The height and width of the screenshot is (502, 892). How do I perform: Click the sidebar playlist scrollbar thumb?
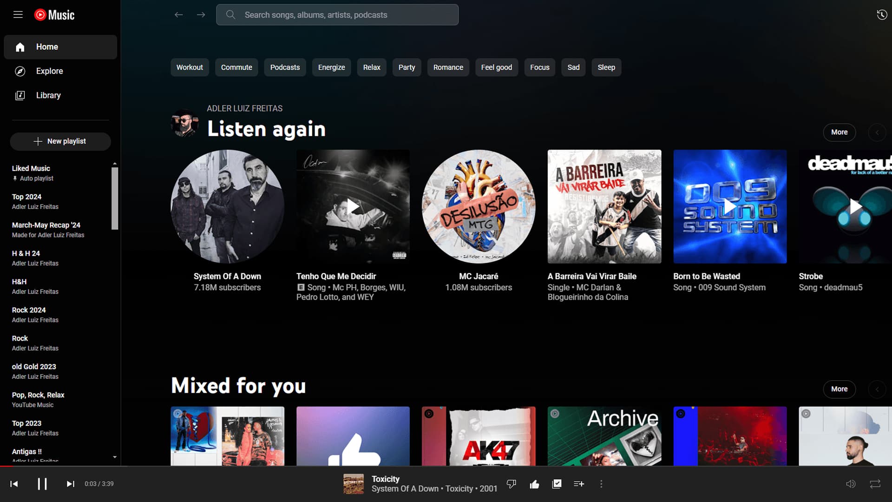pos(115,198)
